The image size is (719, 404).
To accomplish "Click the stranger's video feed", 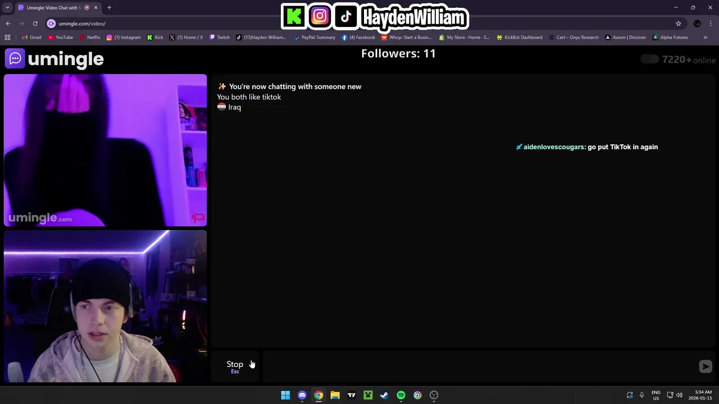I will click(x=105, y=150).
